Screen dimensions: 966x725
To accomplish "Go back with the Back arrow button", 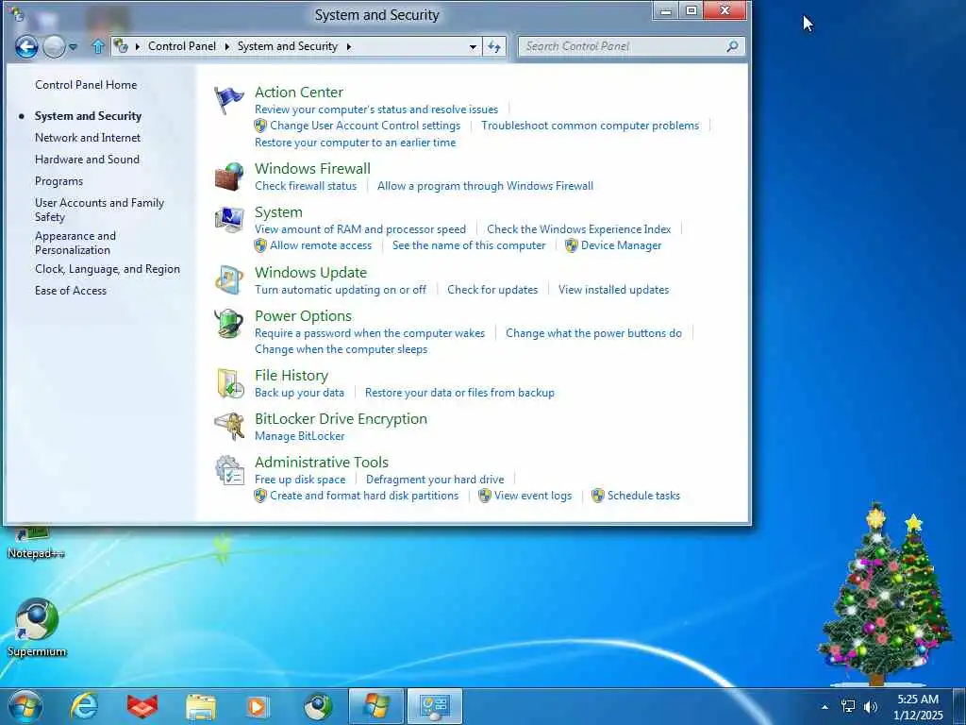I will click(x=26, y=47).
